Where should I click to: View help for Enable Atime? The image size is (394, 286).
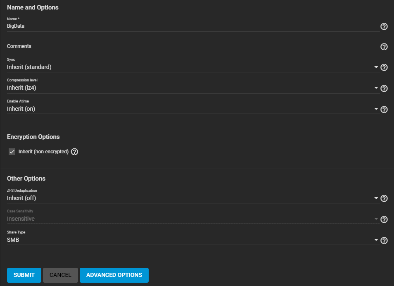pyautogui.click(x=384, y=110)
